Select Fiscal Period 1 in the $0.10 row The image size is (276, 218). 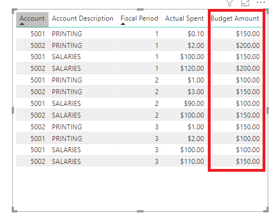point(157,34)
